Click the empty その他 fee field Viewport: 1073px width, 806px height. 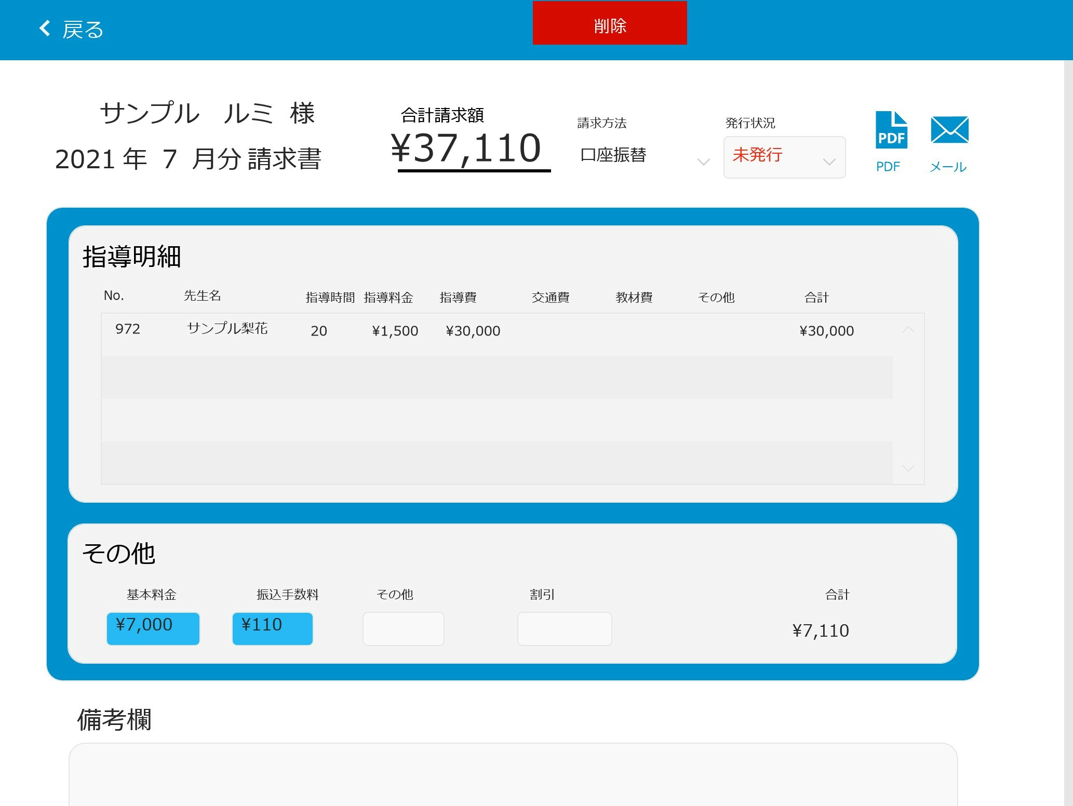[x=403, y=628]
